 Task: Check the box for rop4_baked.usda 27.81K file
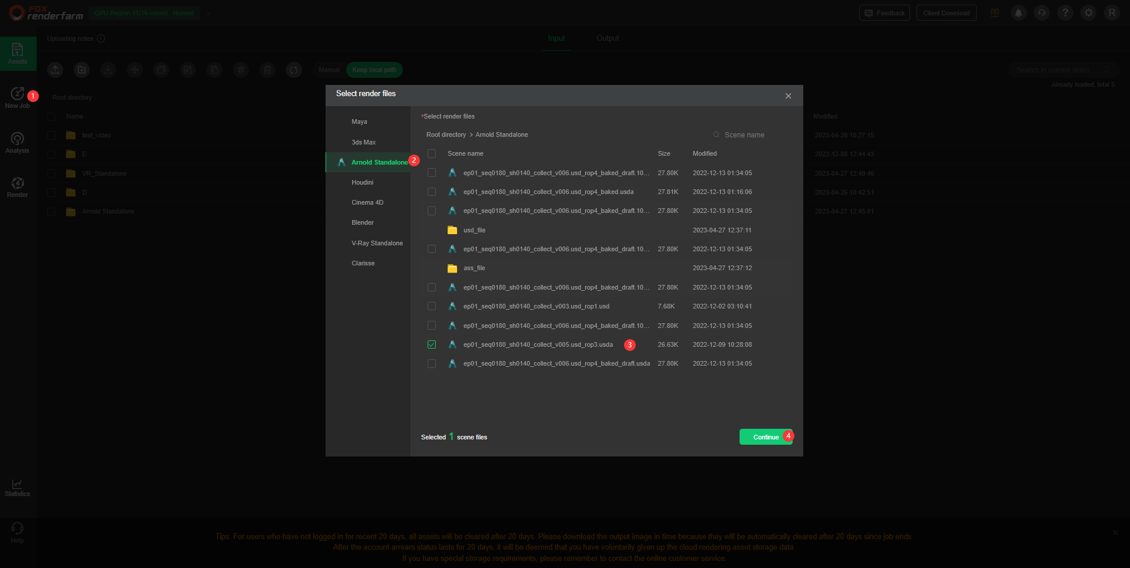pyautogui.click(x=432, y=192)
